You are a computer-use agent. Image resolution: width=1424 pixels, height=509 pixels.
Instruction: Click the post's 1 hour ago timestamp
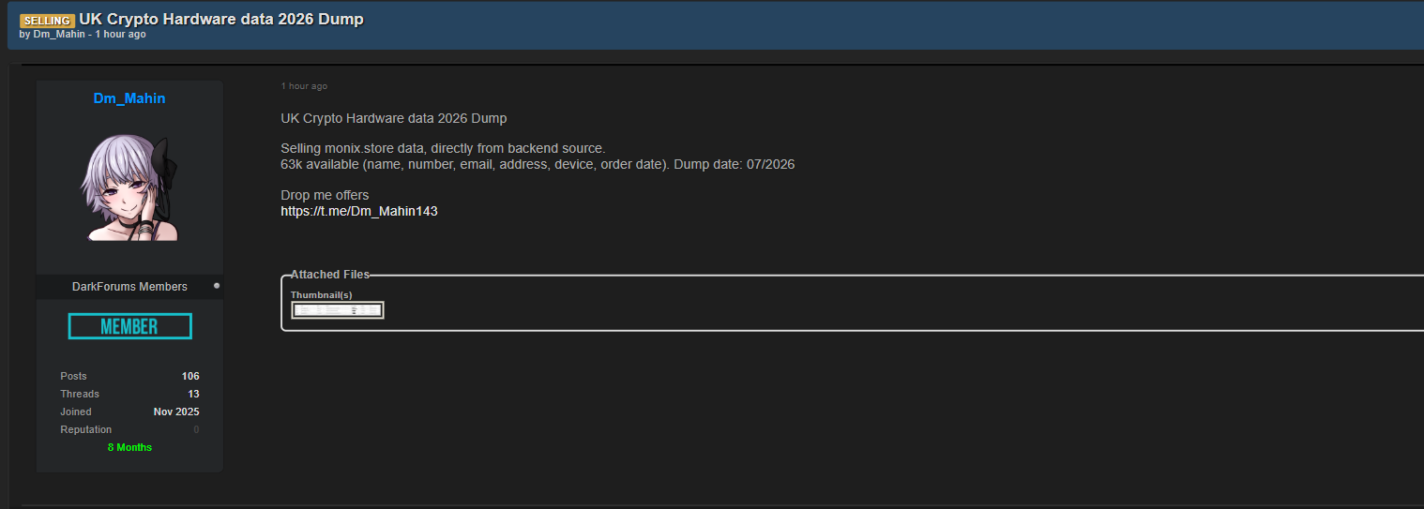304,86
